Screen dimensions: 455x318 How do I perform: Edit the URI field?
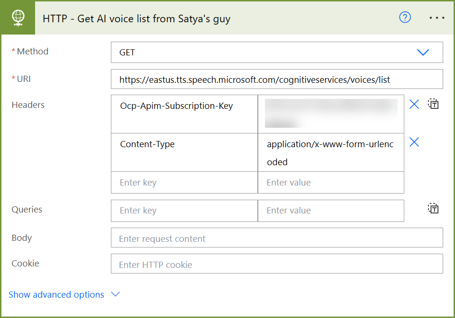coord(277,79)
